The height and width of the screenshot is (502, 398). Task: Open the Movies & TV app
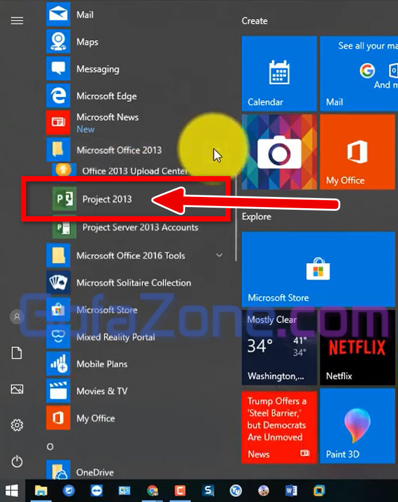point(102,391)
